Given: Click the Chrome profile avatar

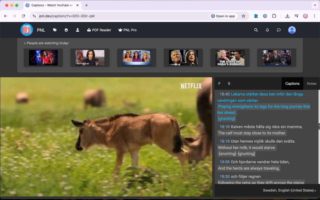Looking at the screenshot, I should 305,16.
